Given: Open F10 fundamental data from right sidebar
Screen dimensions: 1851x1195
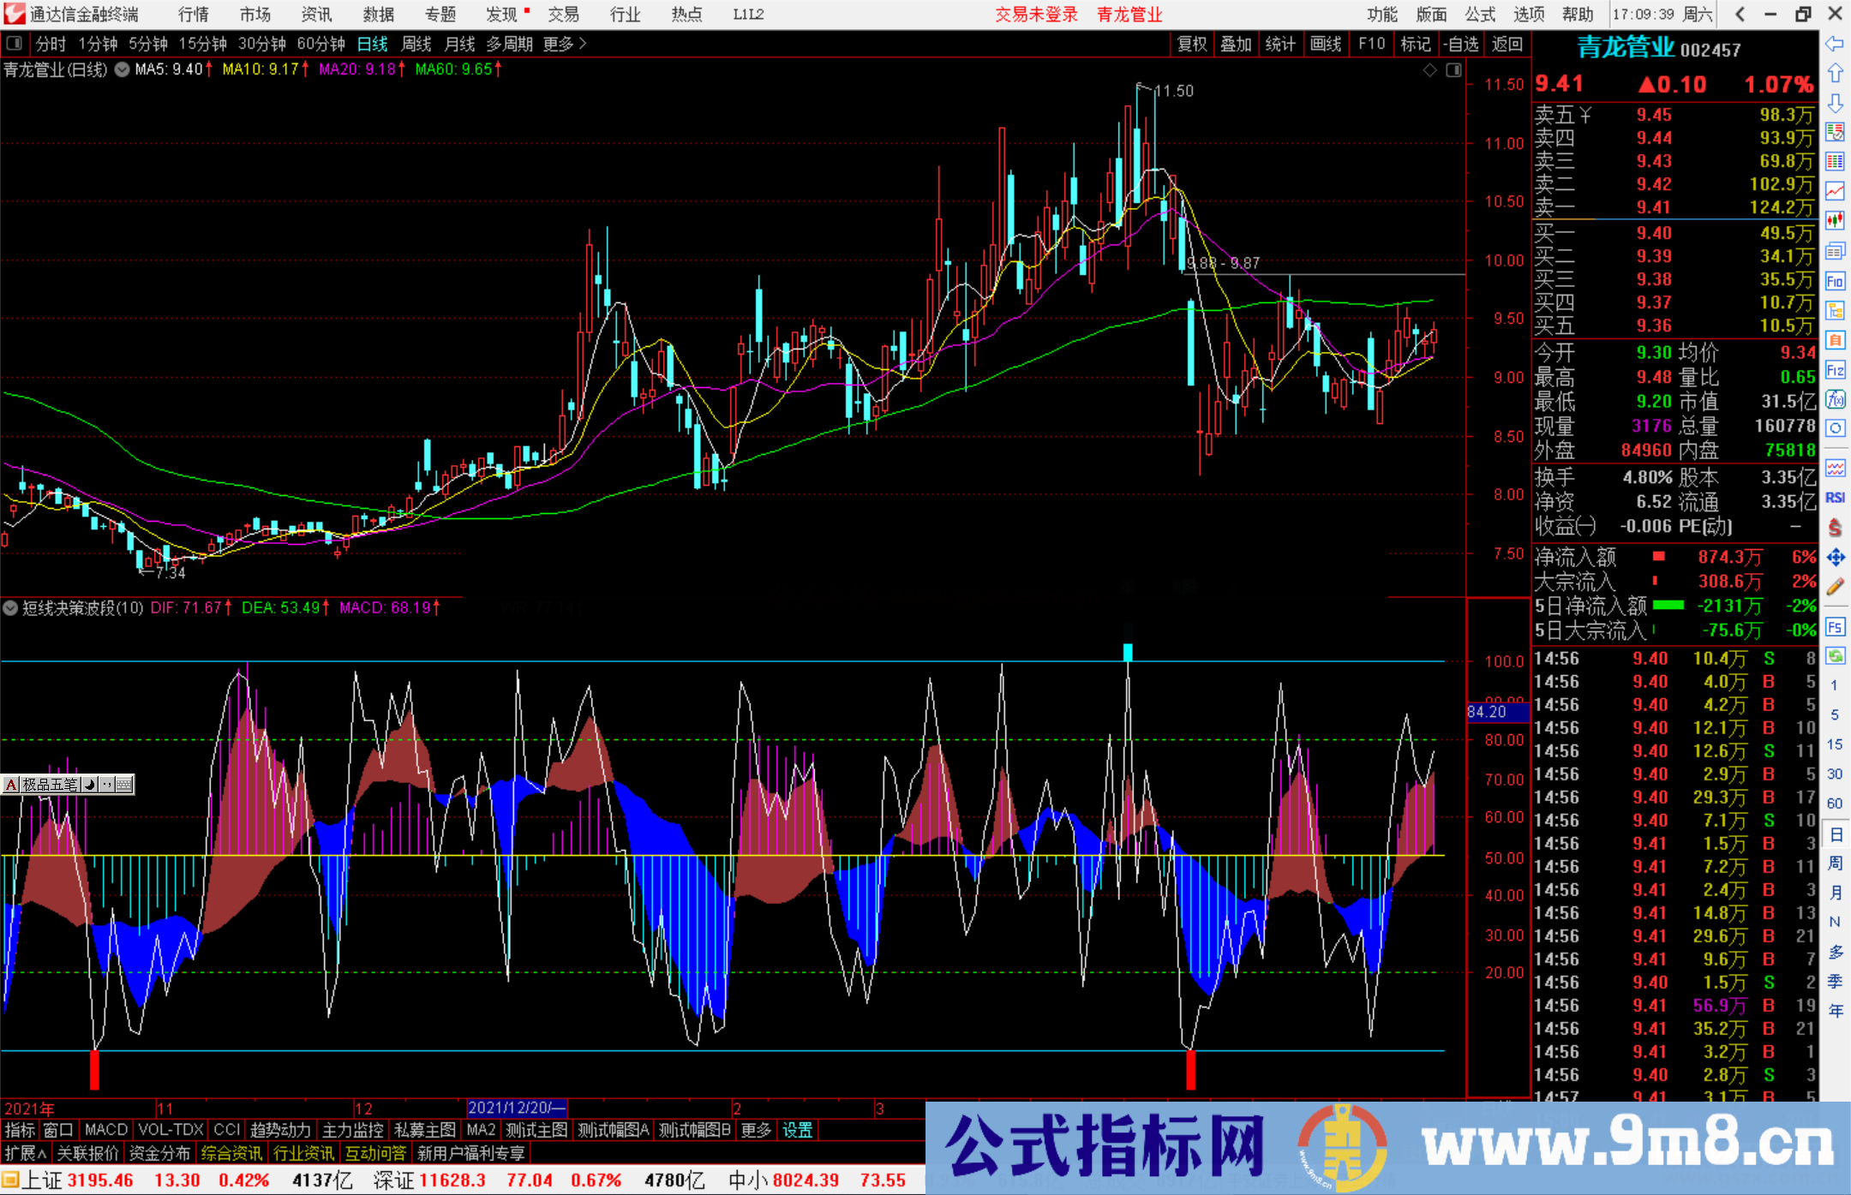Looking at the screenshot, I should [1835, 281].
